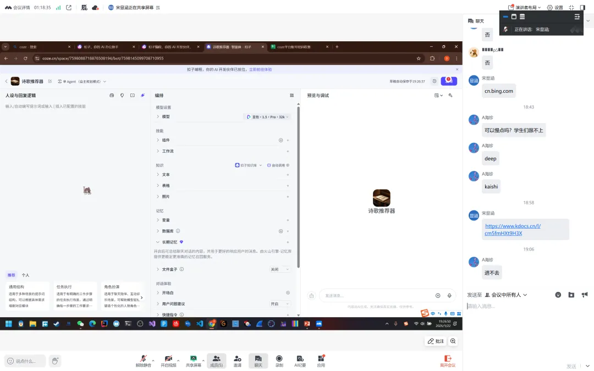
Task: Click the debug icon beside 预览与调试
Action: [450, 96]
